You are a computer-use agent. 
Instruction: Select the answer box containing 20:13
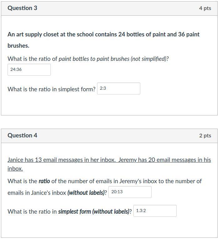pyautogui.click(x=130, y=192)
